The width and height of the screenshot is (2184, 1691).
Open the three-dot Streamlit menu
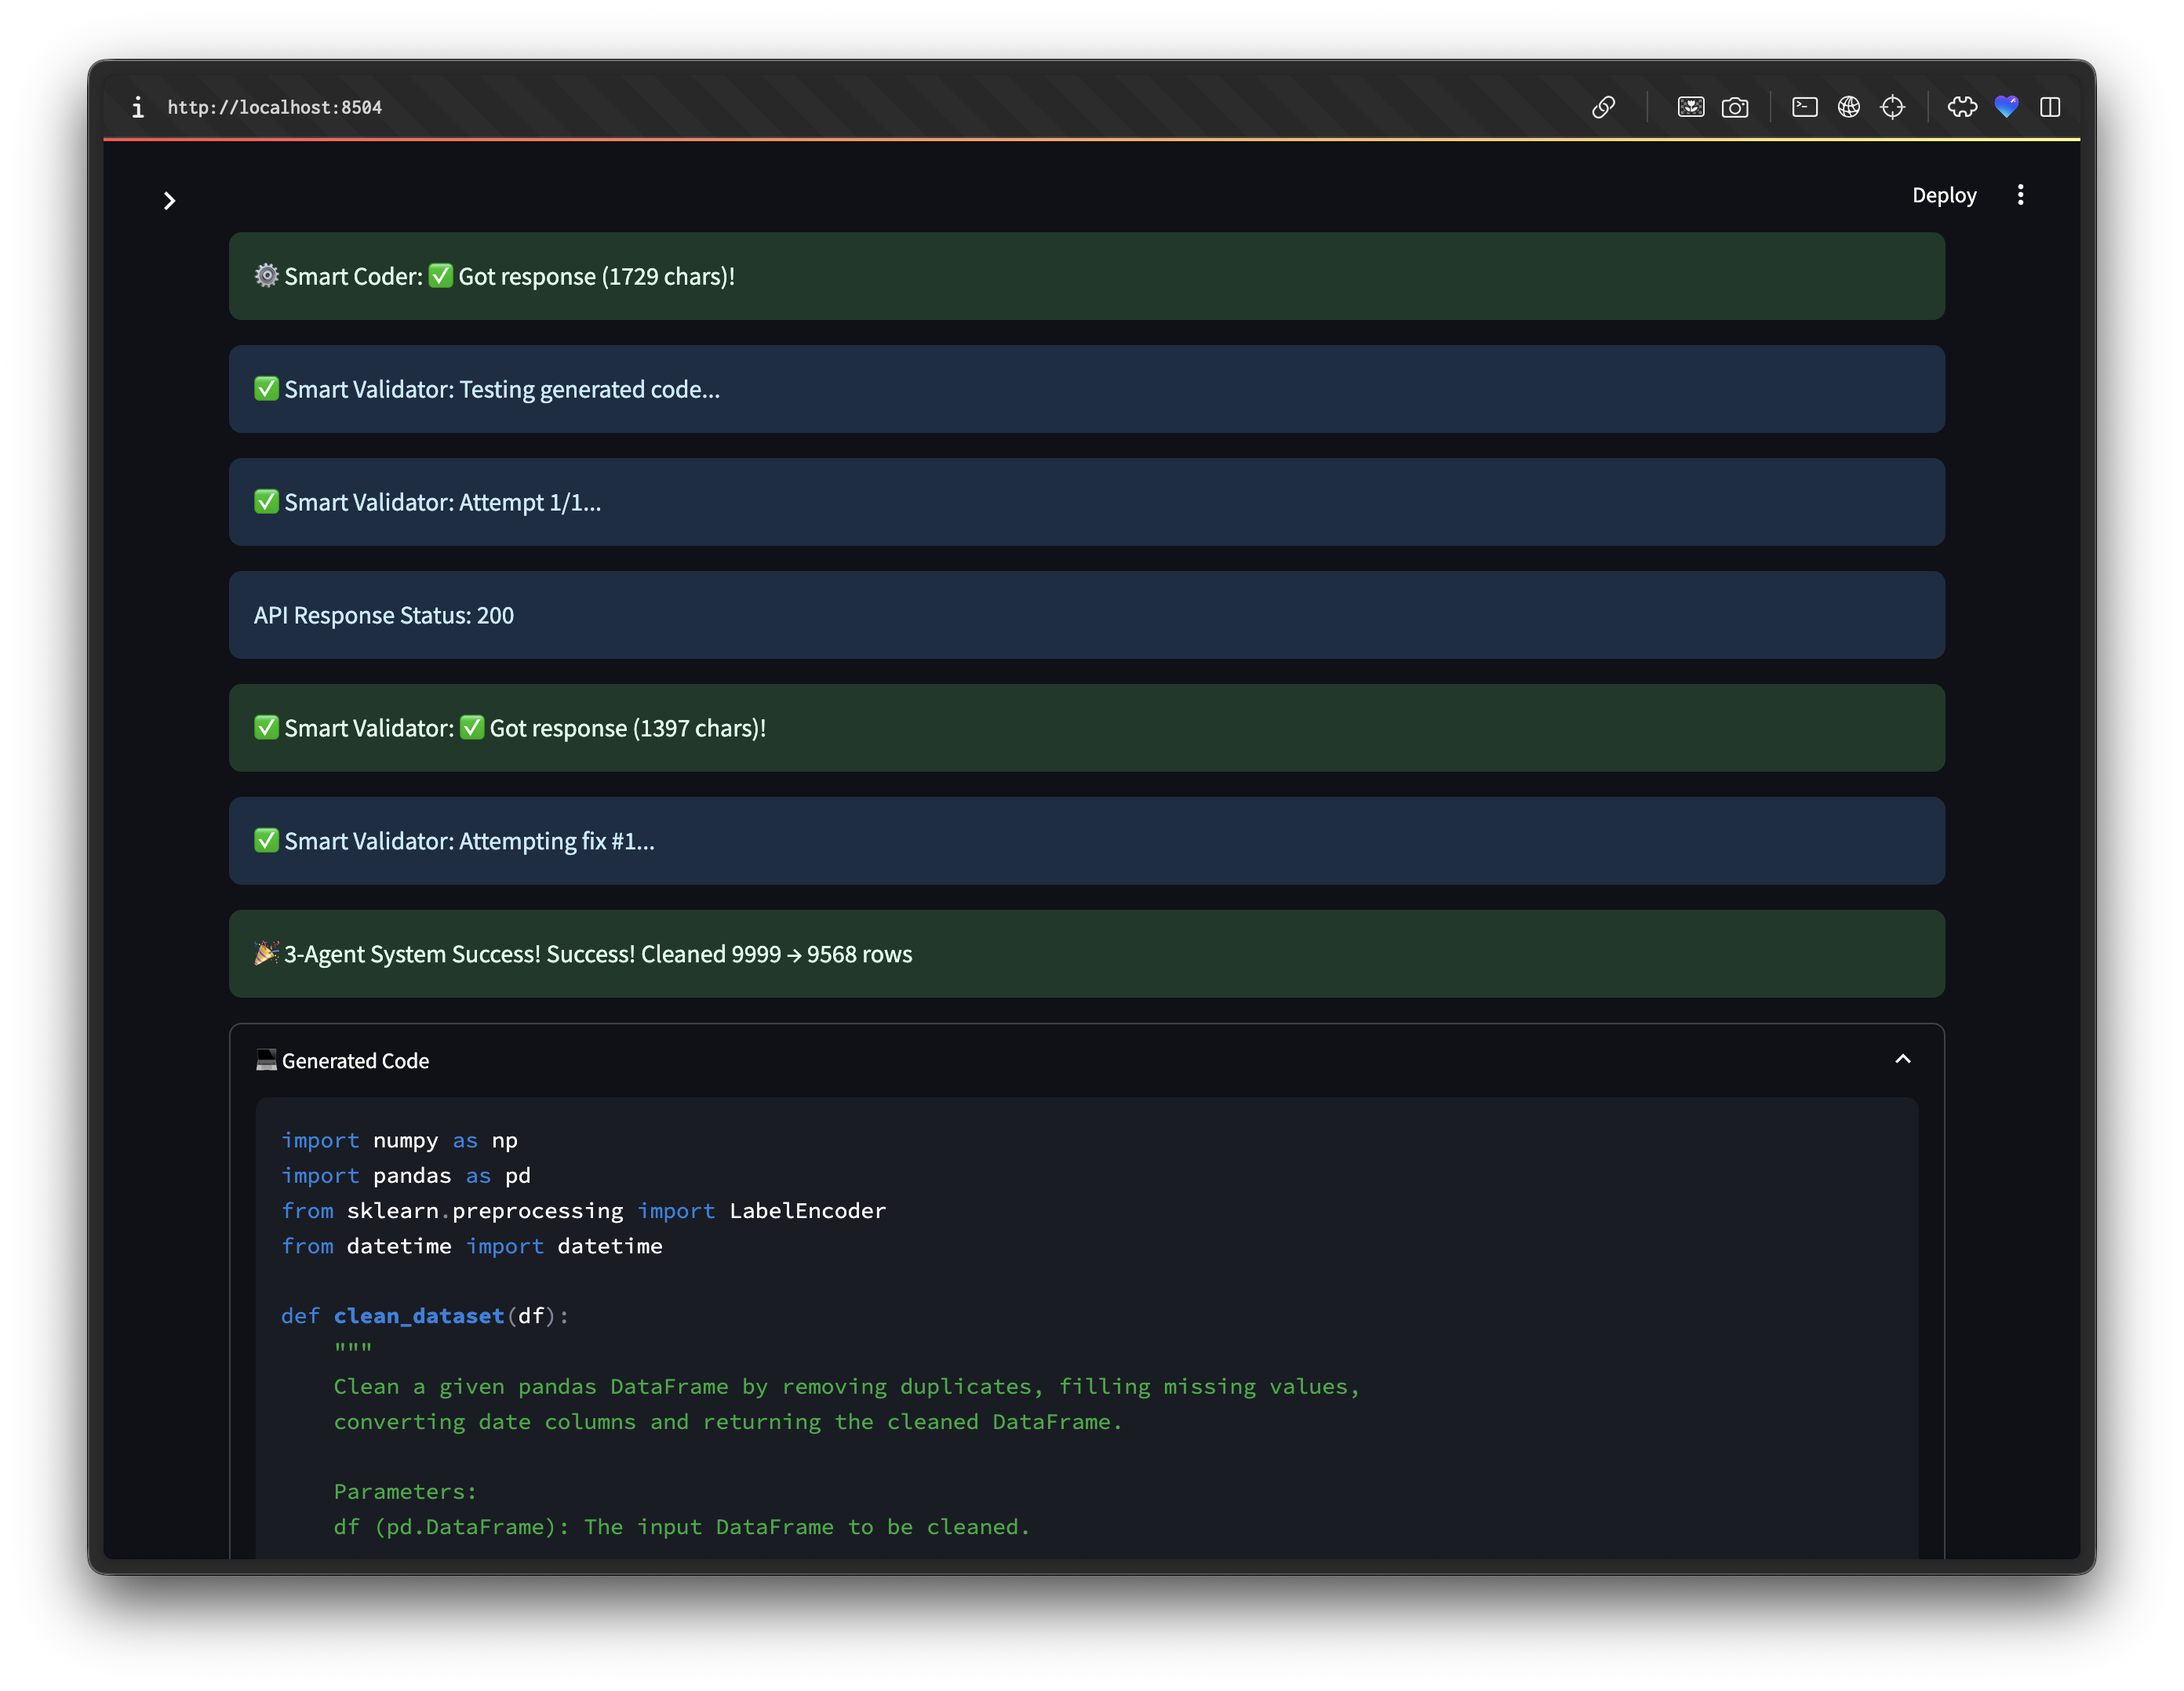pyautogui.click(x=2020, y=195)
